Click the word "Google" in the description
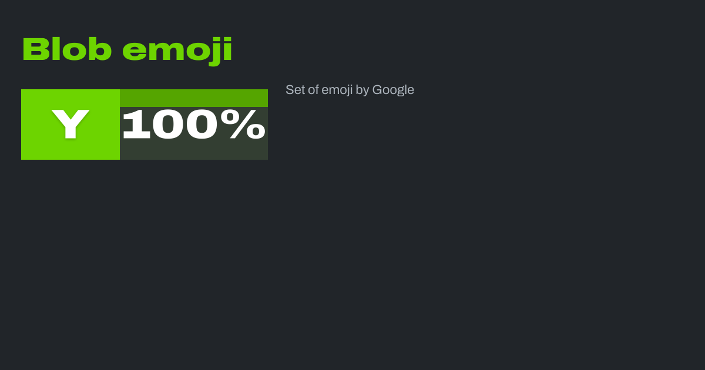The height and width of the screenshot is (370, 705). (393, 90)
